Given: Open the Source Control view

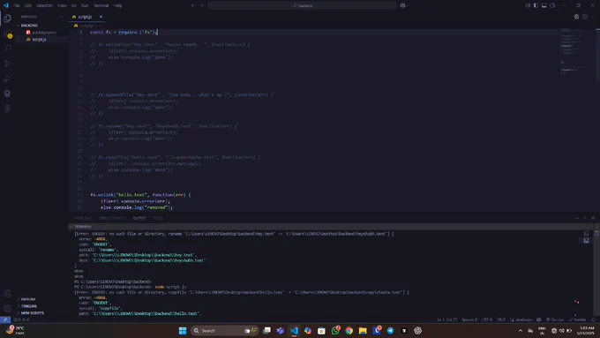Looking at the screenshot, I should pos(7,64).
